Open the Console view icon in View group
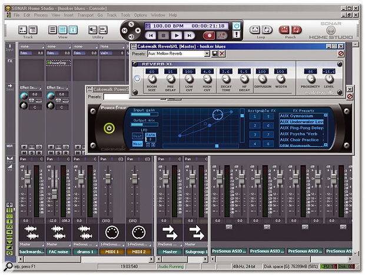Image resolution: width=365 pixels, height=275 pixels. (62, 30)
